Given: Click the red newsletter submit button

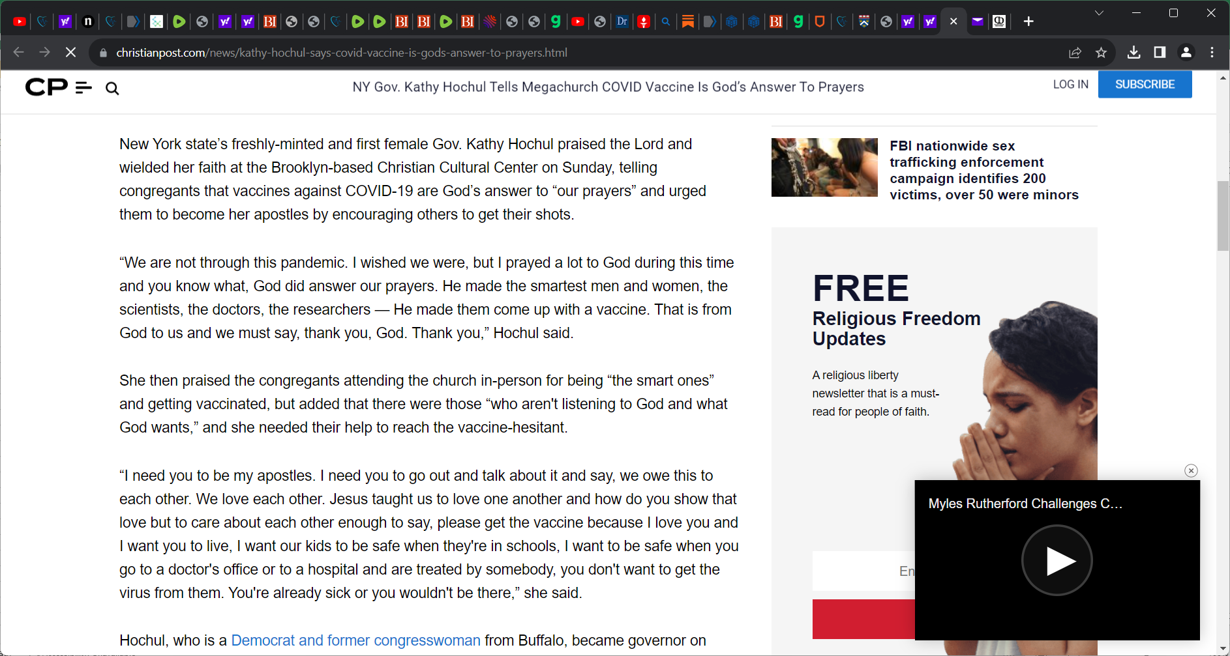Looking at the screenshot, I should (x=863, y=619).
